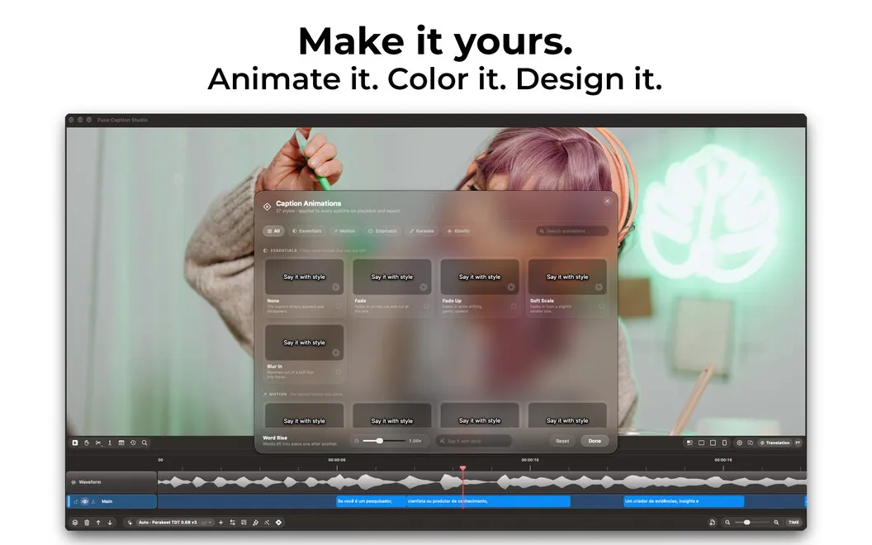
Task: Click the chat bubbles icon near Translation
Action: pyautogui.click(x=751, y=443)
